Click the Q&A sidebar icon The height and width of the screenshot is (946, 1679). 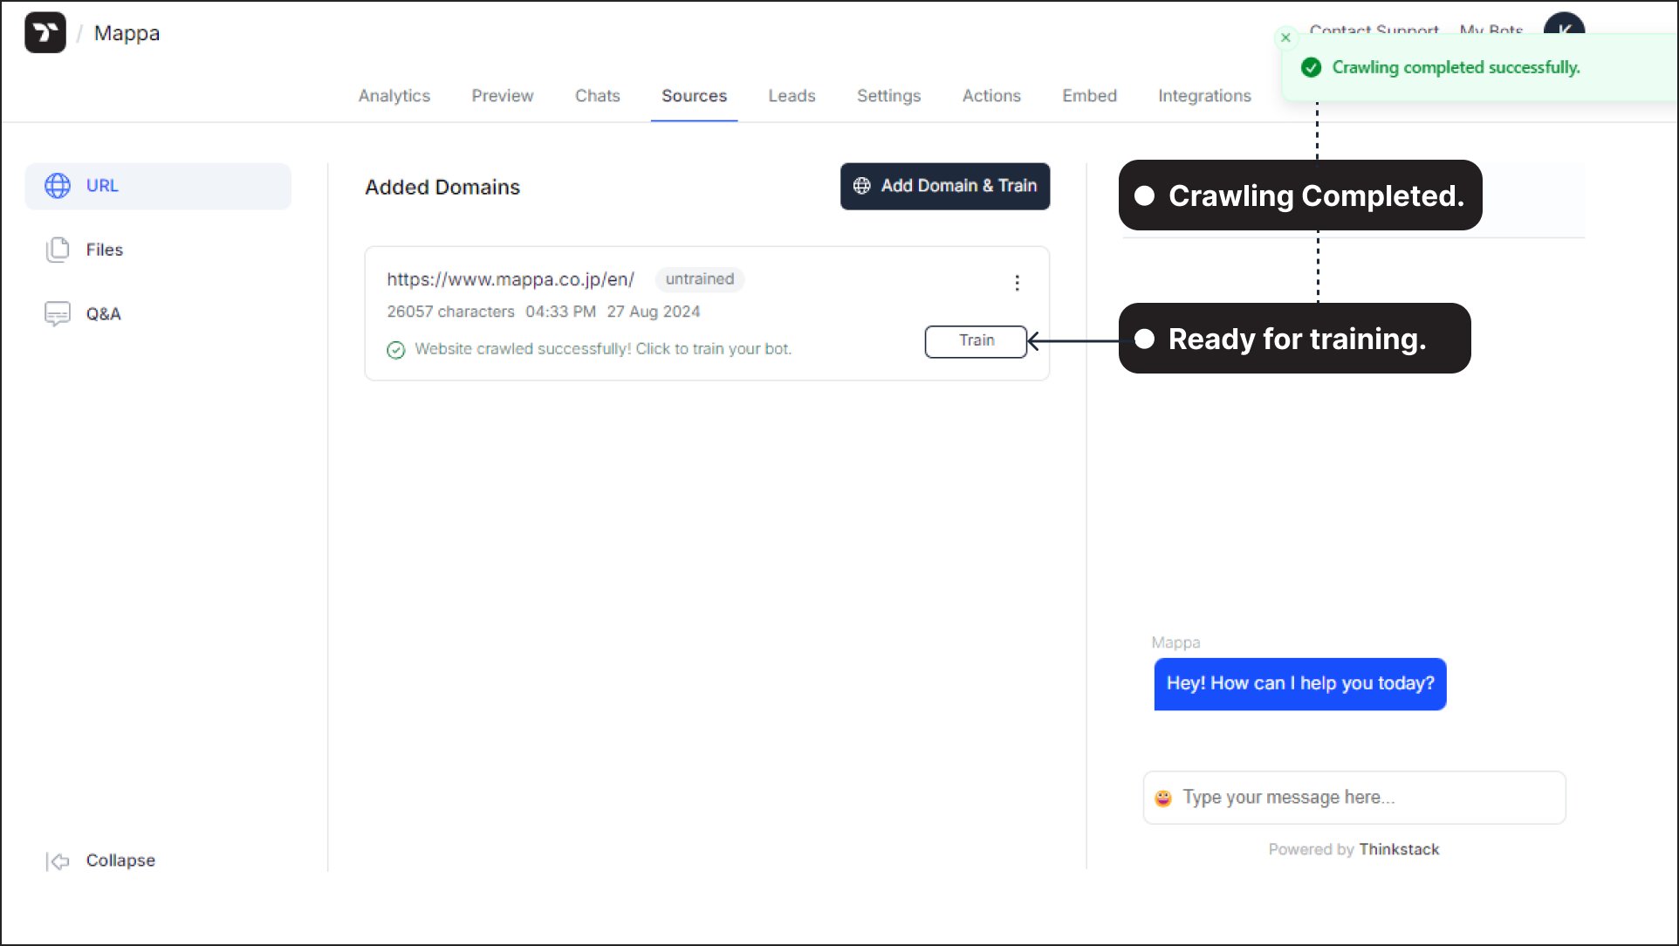(x=57, y=312)
